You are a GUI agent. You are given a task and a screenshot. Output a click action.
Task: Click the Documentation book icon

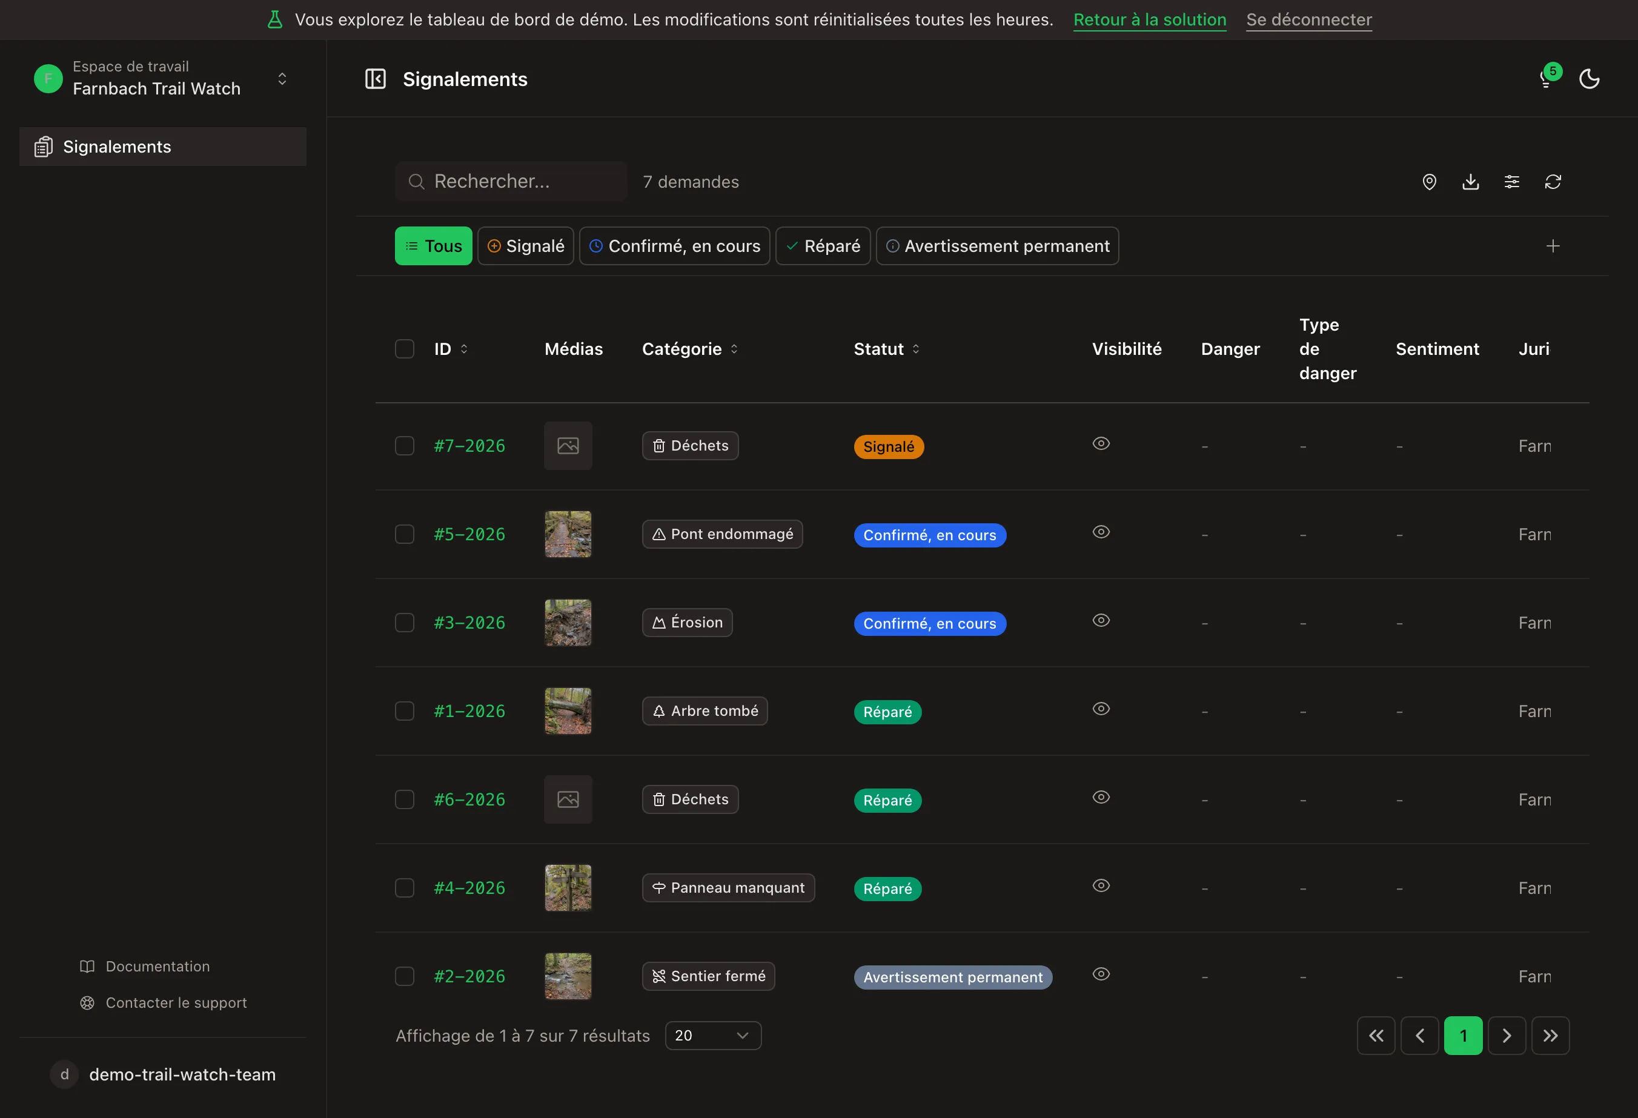[x=87, y=967]
